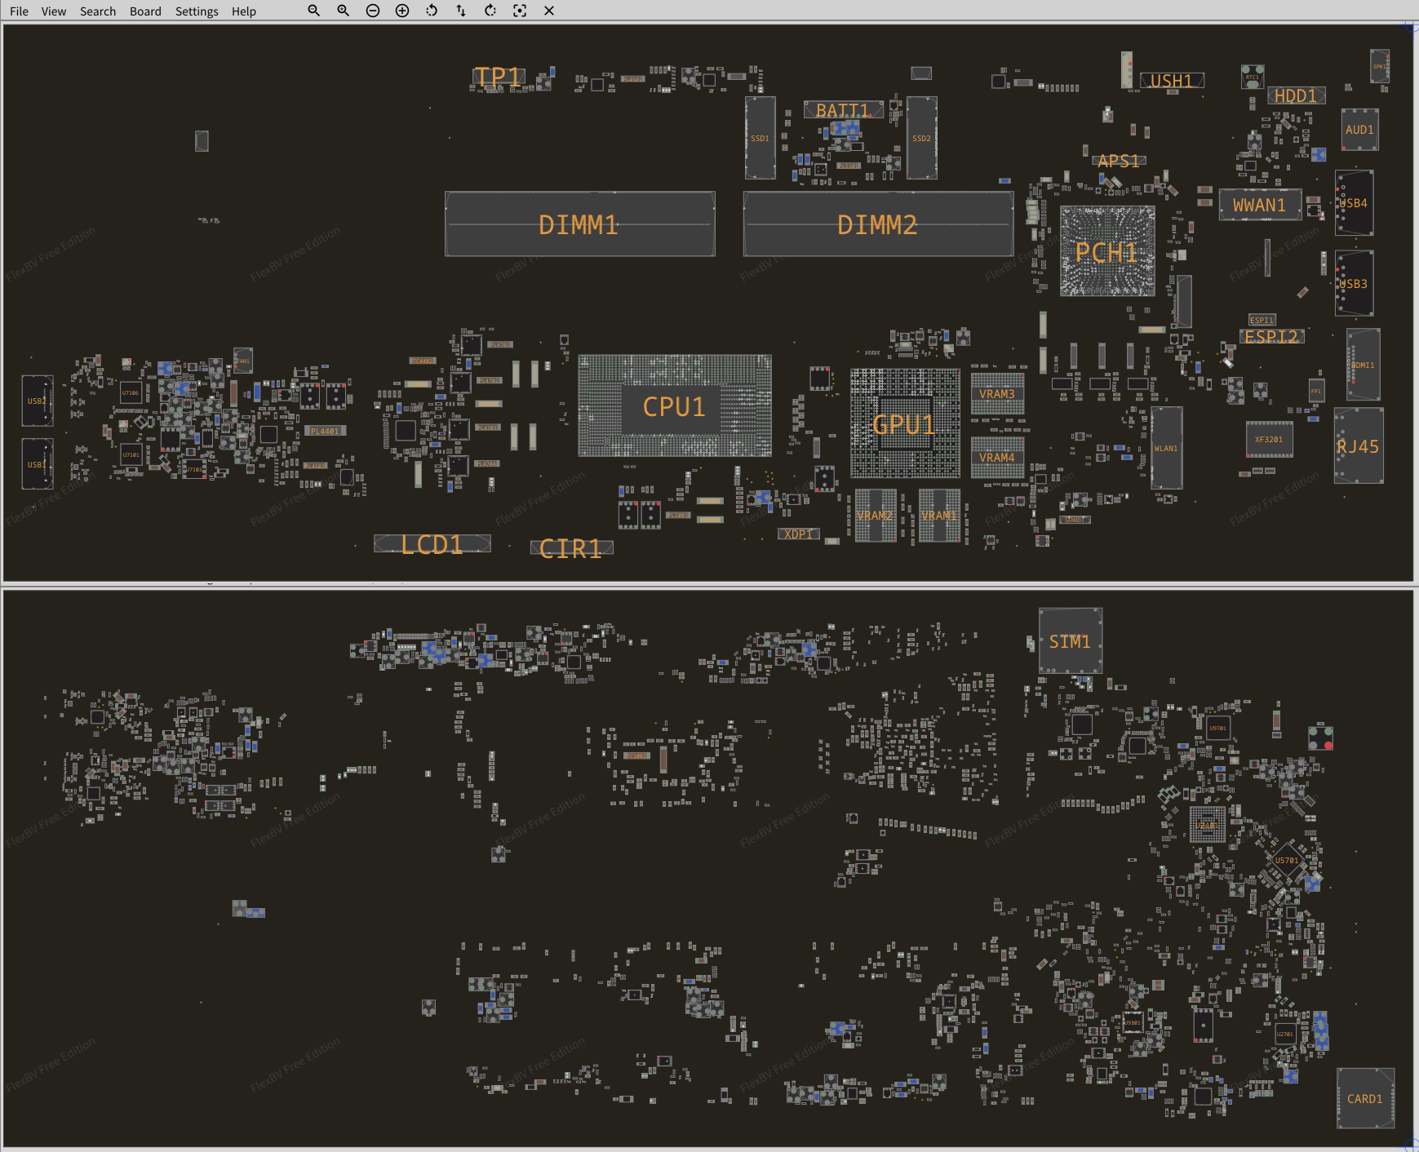The height and width of the screenshot is (1152, 1419).
Task: Select the GPU1 chip on board
Action: [x=904, y=423]
